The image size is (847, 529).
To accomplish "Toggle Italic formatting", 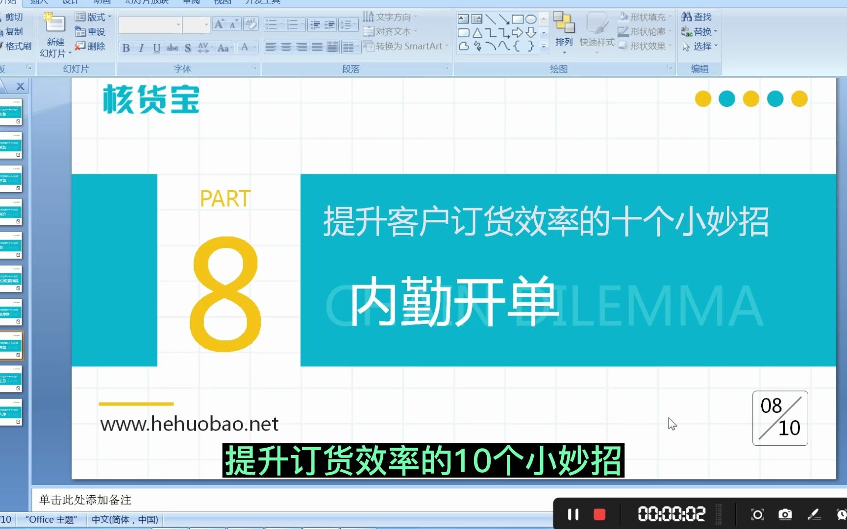I will point(141,48).
